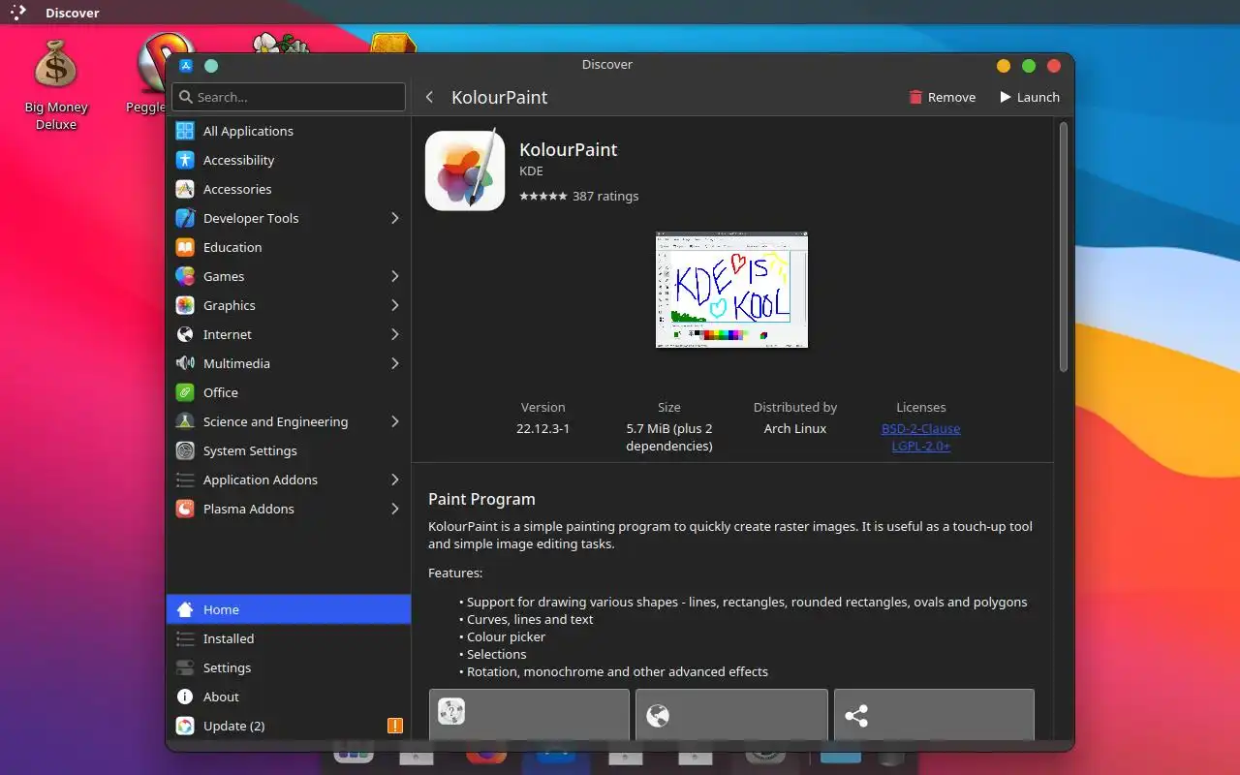1240x775 pixels.
Task: Click the Settings sliders icon
Action: pos(184,667)
